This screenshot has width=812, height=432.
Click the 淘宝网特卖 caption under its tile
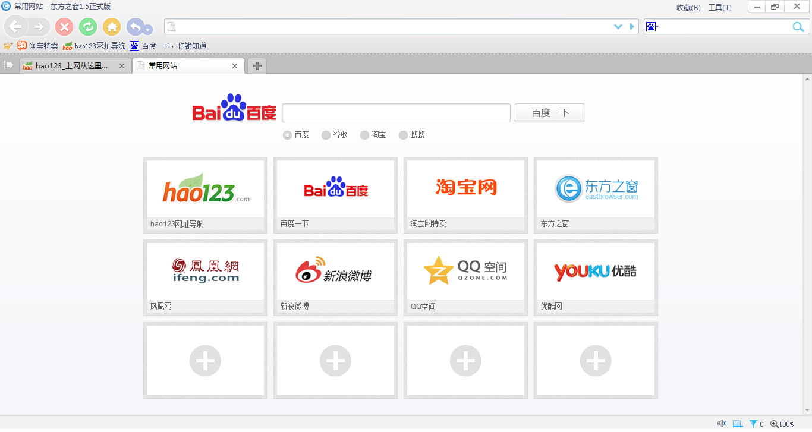tap(428, 224)
